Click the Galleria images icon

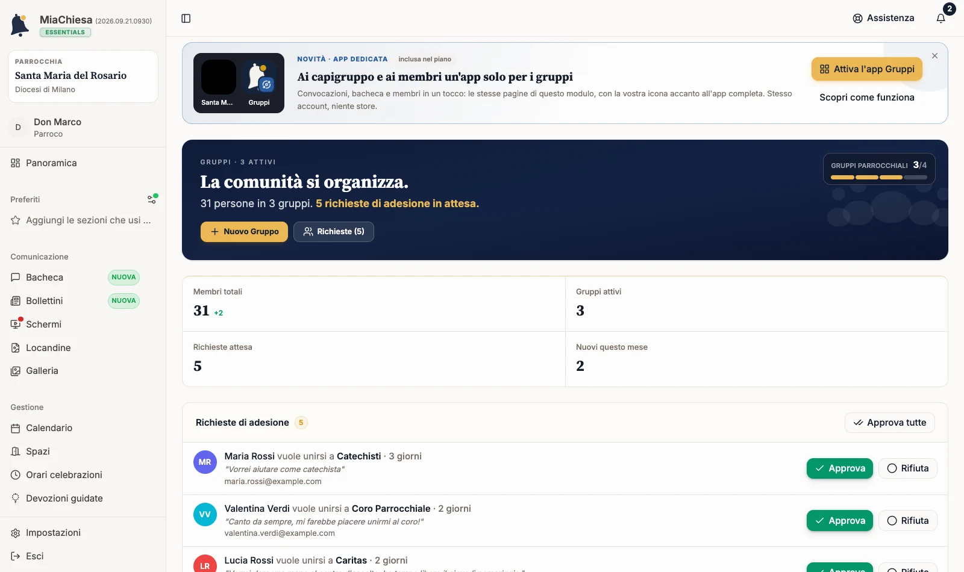click(x=16, y=371)
